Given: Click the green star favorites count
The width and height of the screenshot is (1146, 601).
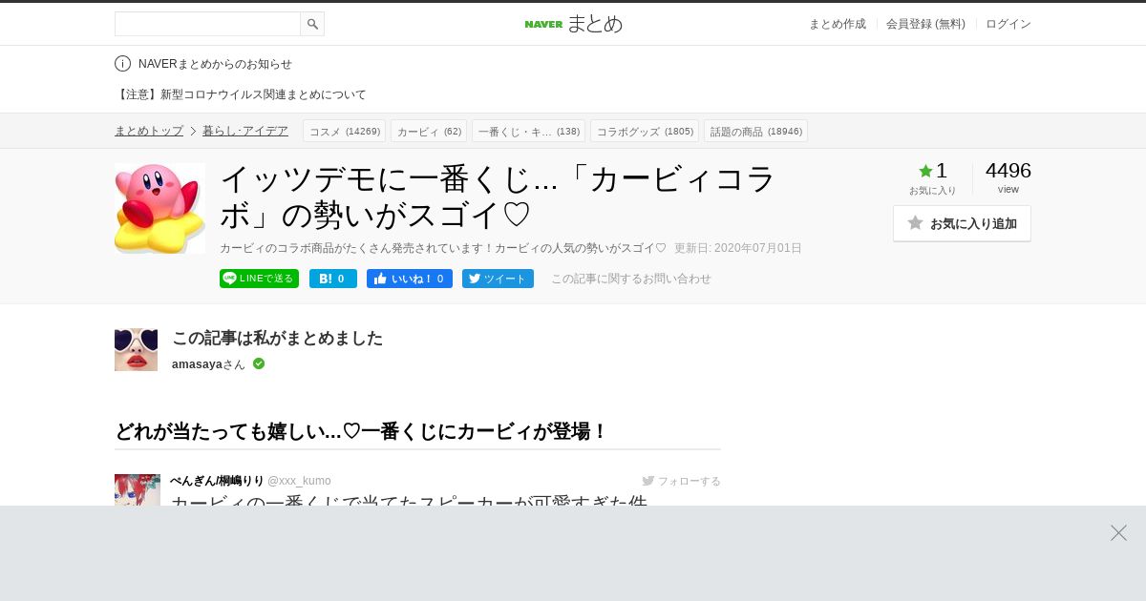Looking at the screenshot, I should 932,172.
